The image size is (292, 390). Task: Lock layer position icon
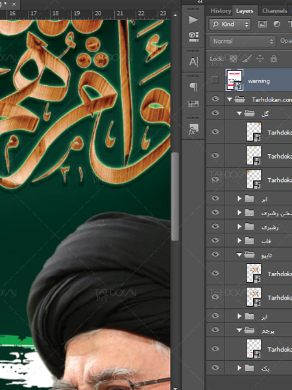coord(260,58)
